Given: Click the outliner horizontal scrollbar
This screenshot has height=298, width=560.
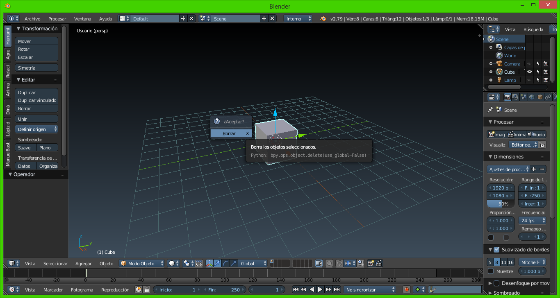Looking at the screenshot, I should pos(504,87).
